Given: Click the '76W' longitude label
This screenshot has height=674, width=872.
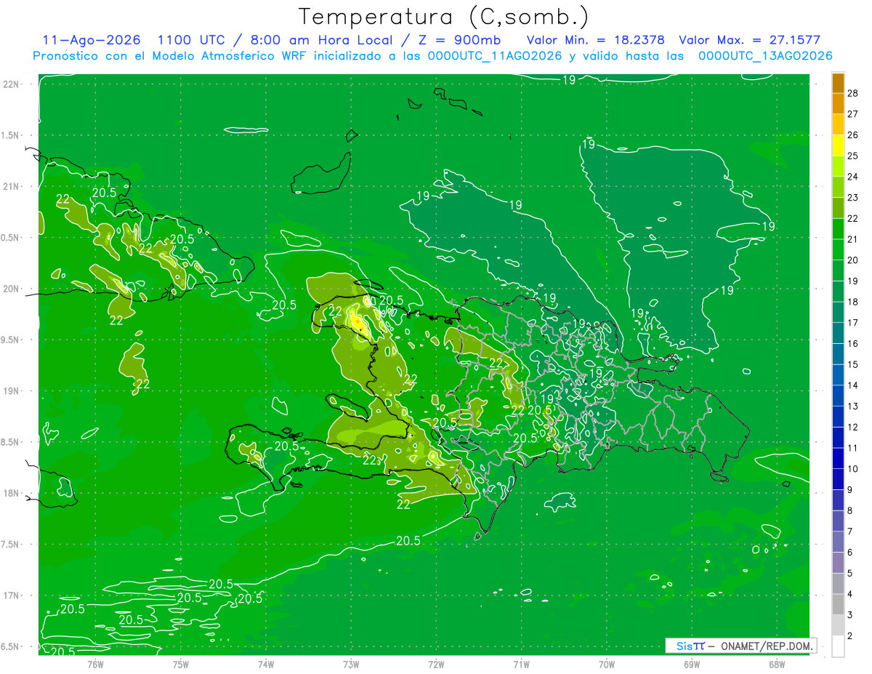Looking at the screenshot, I should [x=95, y=664].
